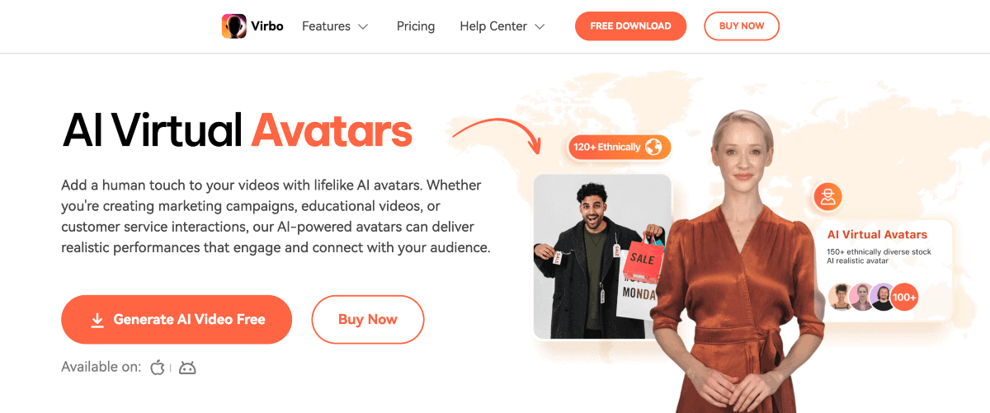Expand the Features dropdown chevron
Viewport: 990px width, 413px height.
pyautogui.click(x=363, y=26)
